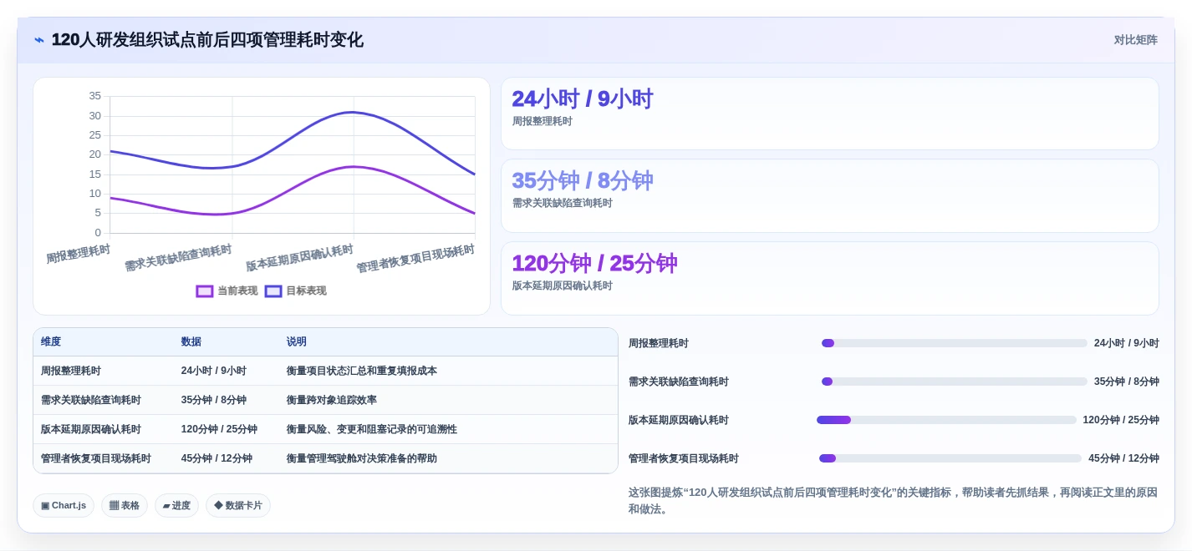Click the 需求关联缺陷查询耗时 progress bar
The height and width of the screenshot is (551, 1192).
[x=955, y=382]
